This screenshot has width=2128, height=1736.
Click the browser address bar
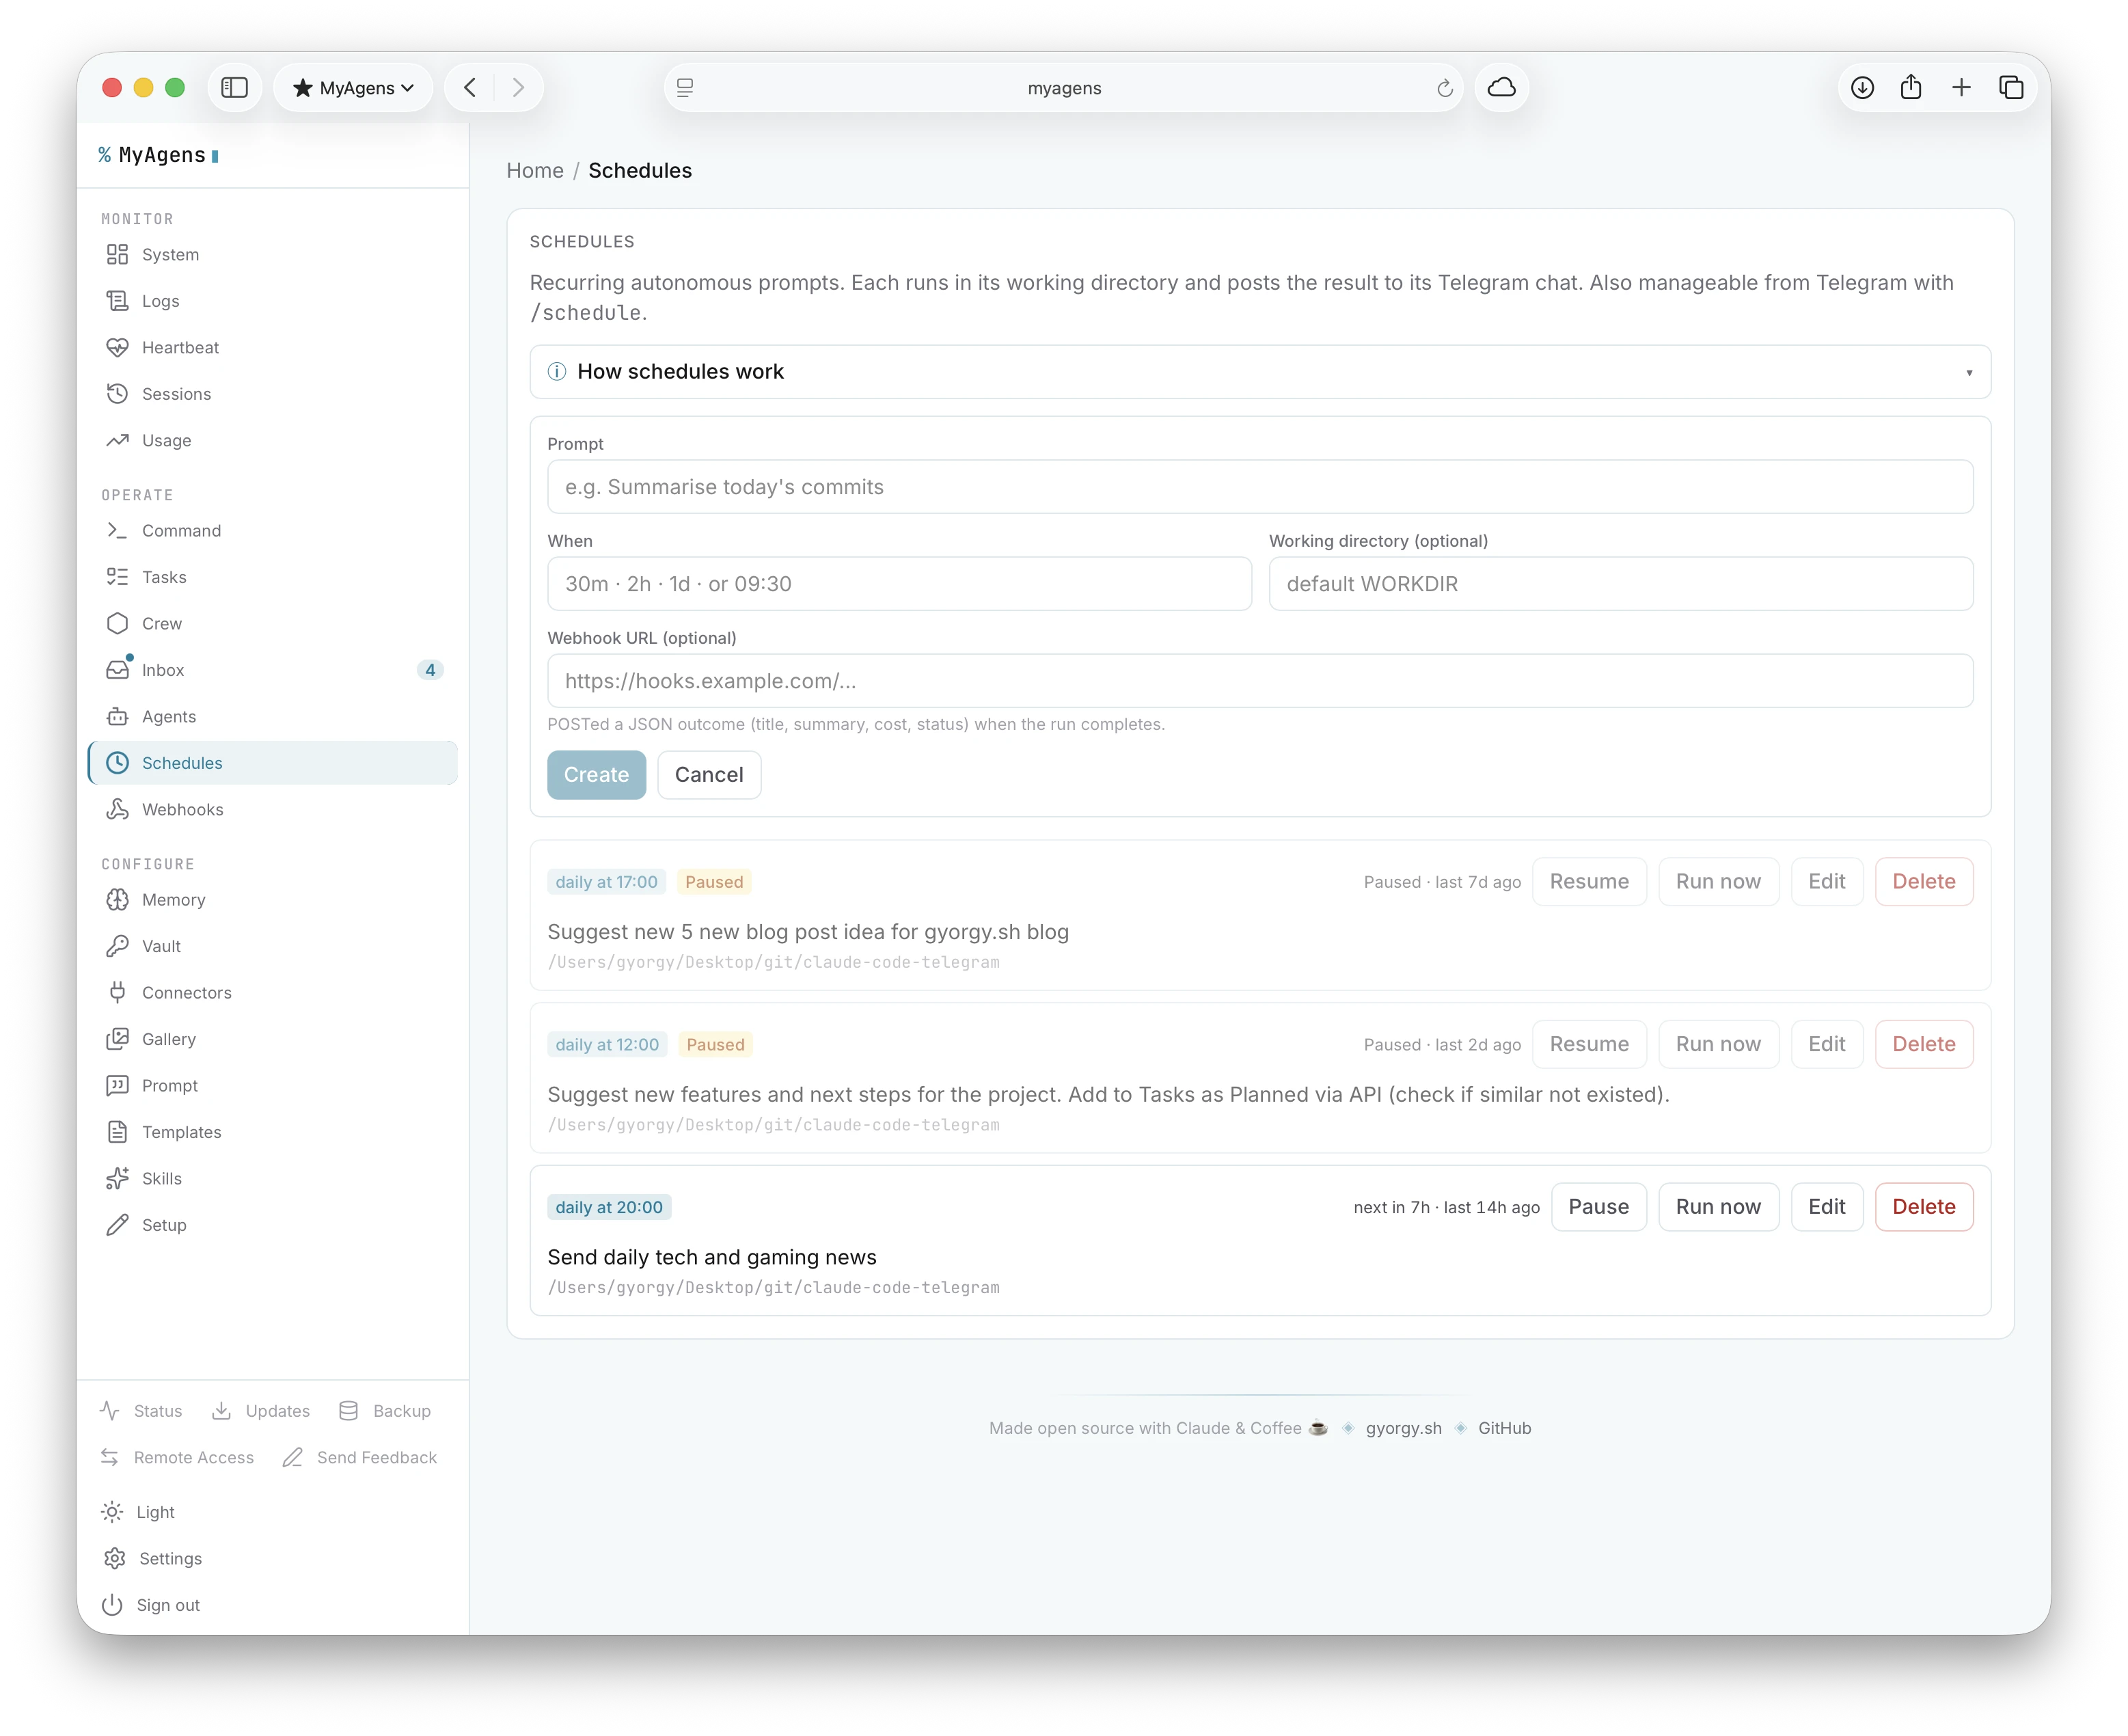tap(1064, 88)
